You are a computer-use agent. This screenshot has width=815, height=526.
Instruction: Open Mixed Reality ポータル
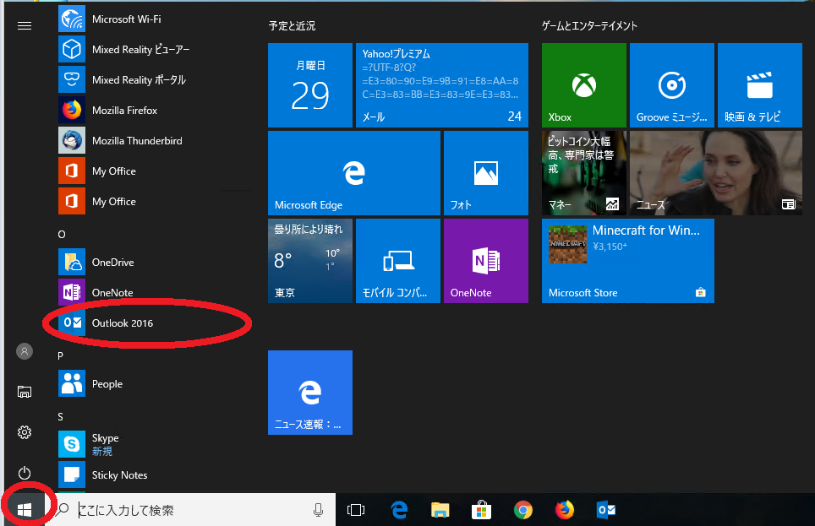[155, 80]
